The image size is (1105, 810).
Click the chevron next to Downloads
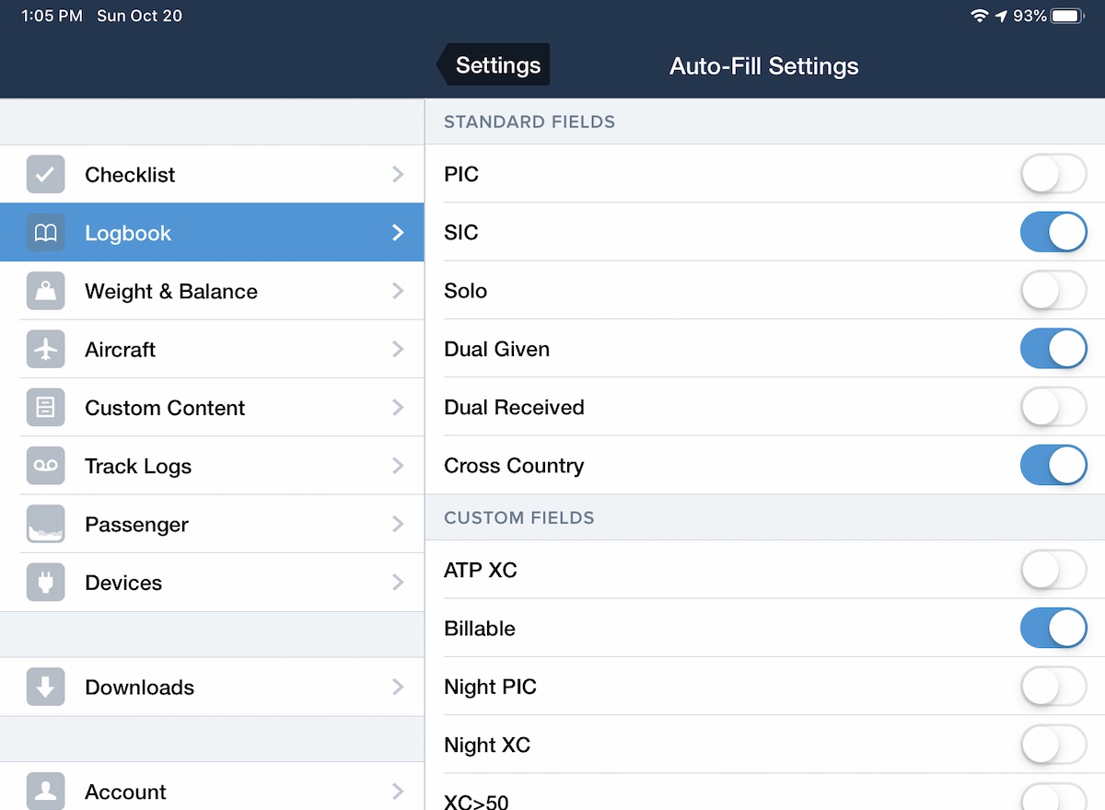point(398,687)
